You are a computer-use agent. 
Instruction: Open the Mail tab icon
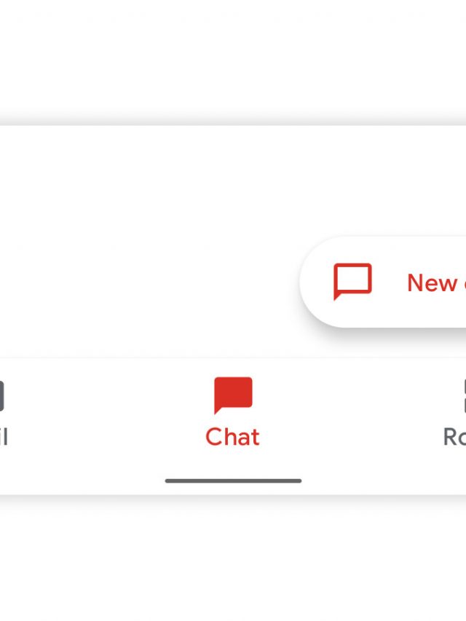click(x=2, y=396)
